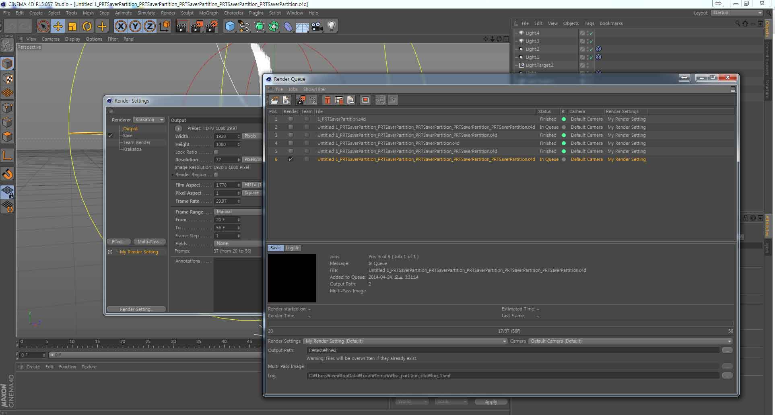Open Renderer dropdown showing Krakatoa
The image size is (775, 415).
point(149,119)
